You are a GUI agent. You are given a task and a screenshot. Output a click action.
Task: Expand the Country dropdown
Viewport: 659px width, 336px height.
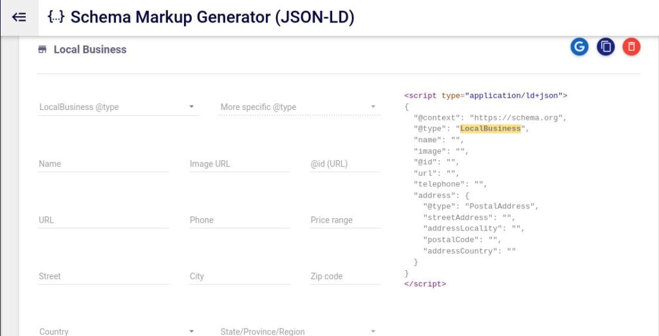pyautogui.click(x=118, y=331)
